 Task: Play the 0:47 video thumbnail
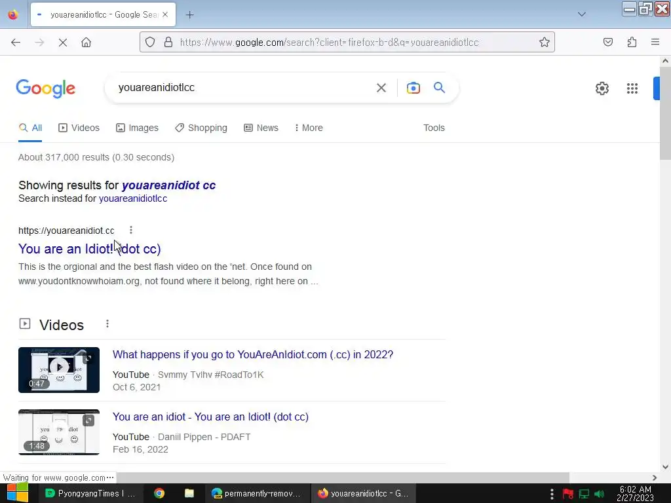pyautogui.click(x=59, y=370)
